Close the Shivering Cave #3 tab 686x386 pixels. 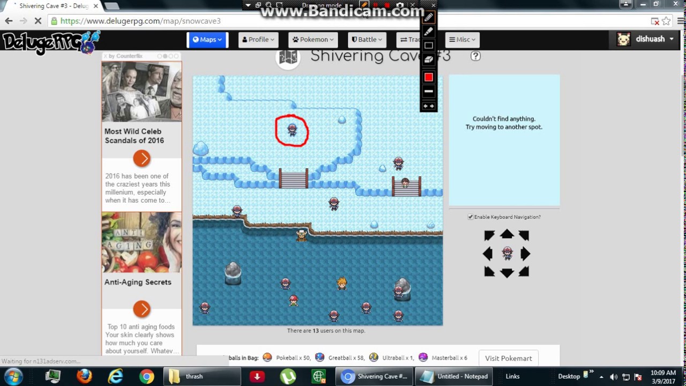(96, 6)
